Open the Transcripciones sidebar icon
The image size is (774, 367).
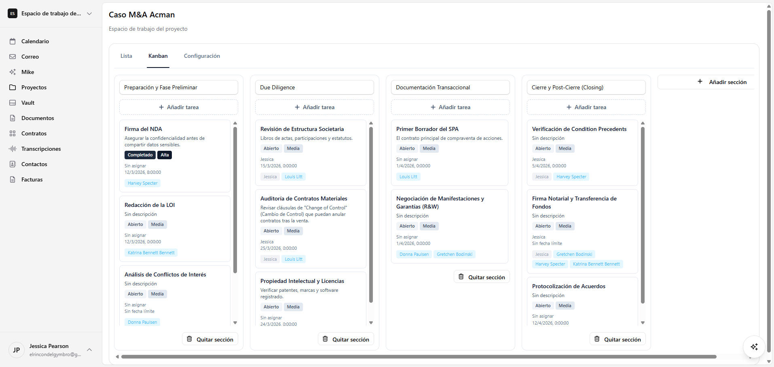pyautogui.click(x=13, y=148)
